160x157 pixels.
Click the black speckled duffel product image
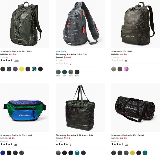click(136, 108)
